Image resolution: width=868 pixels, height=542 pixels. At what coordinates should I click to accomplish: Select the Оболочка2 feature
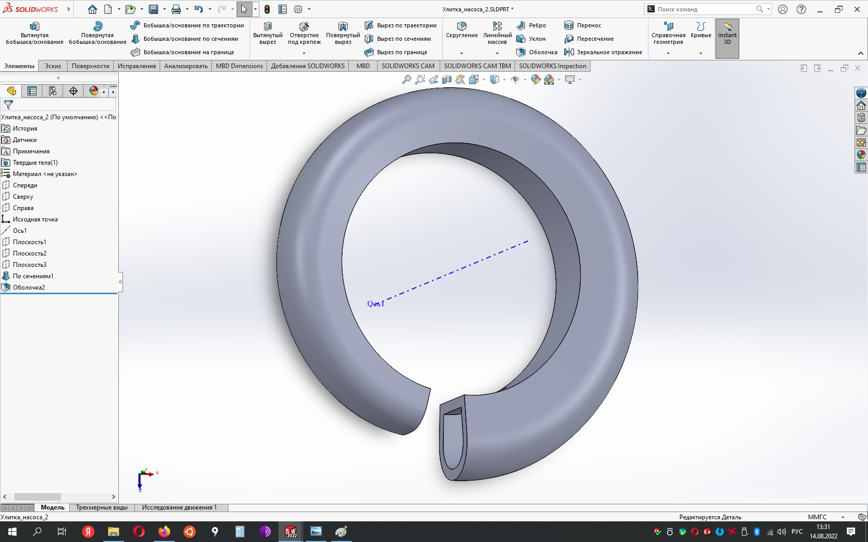pyautogui.click(x=29, y=288)
